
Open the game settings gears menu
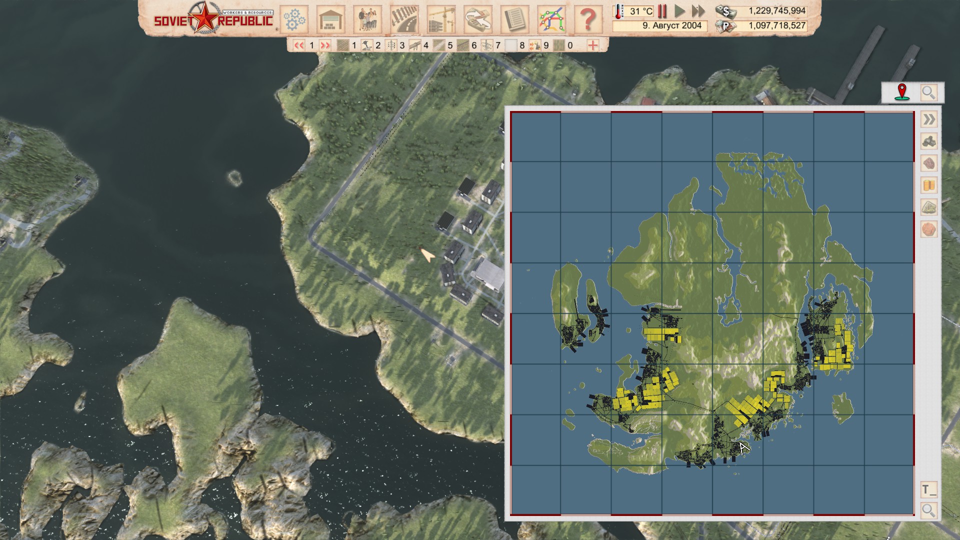(x=294, y=19)
